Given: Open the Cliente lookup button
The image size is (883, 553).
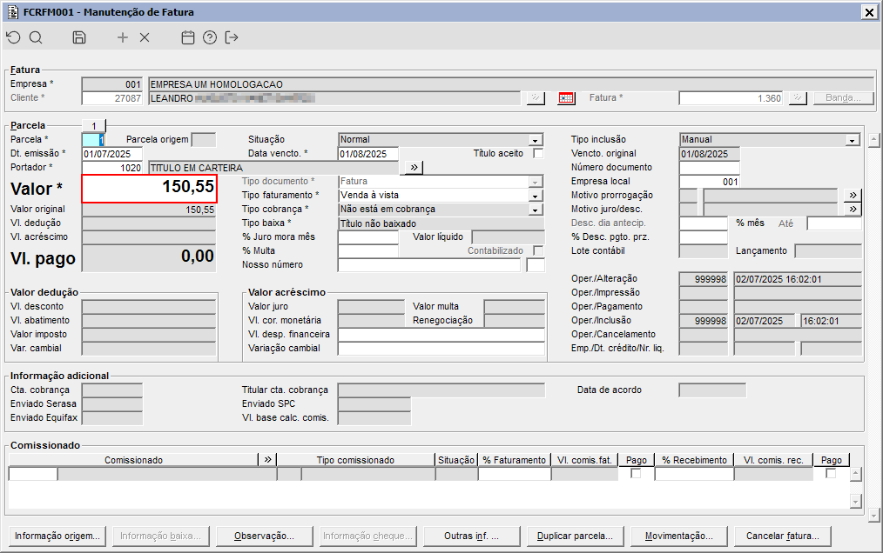Looking at the screenshot, I should [x=536, y=98].
